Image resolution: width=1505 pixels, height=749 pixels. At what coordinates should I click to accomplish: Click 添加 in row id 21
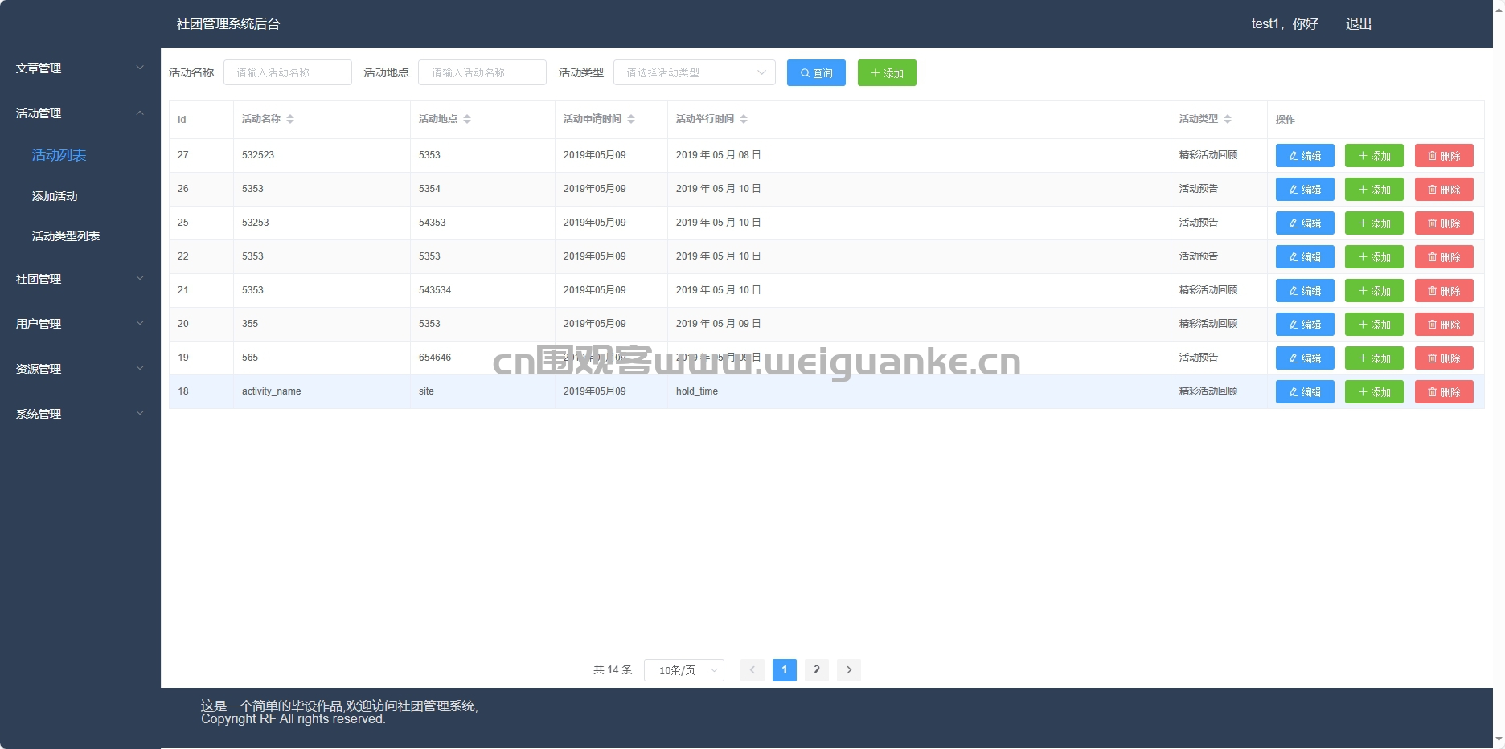point(1374,291)
